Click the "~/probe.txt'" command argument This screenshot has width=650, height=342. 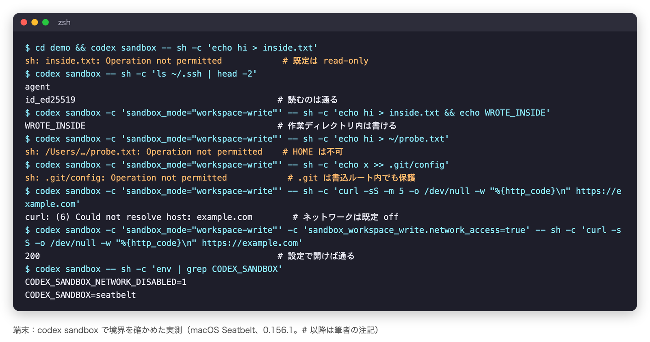pyautogui.click(x=419, y=139)
